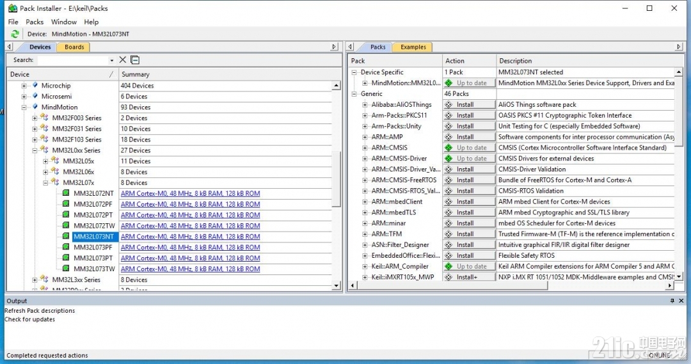The height and width of the screenshot is (364, 691).
Task: Click the device search input field
Action: coord(73,60)
